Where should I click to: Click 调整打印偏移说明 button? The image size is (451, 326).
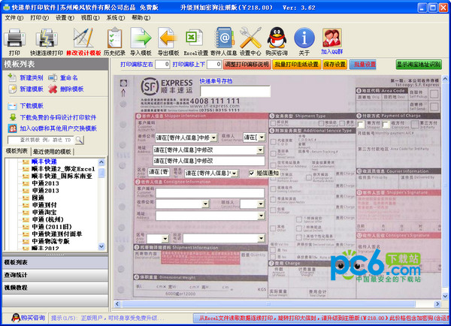click(247, 65)
